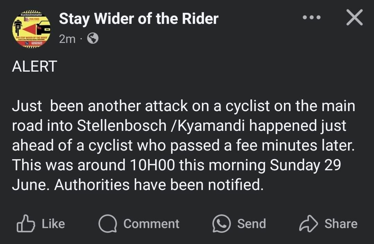This screenshot has height=244, width=374.
Task: Tap the Comment speech bubble icon
Action: 108,224
